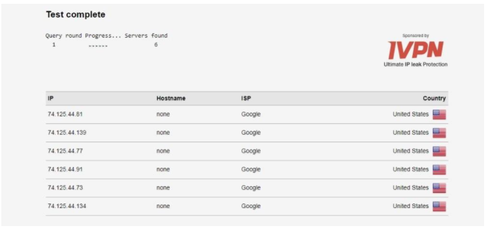Click the Country column header
This screenshot has width=486, height=228.
[434, 98]
